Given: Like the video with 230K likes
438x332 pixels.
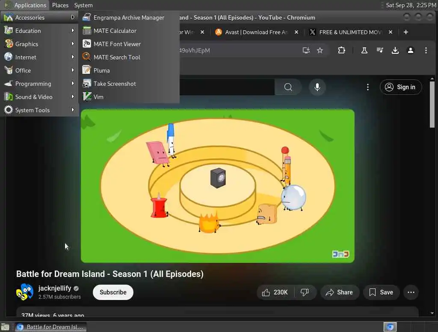Looking at the screenshot, I should pos(275,292).
